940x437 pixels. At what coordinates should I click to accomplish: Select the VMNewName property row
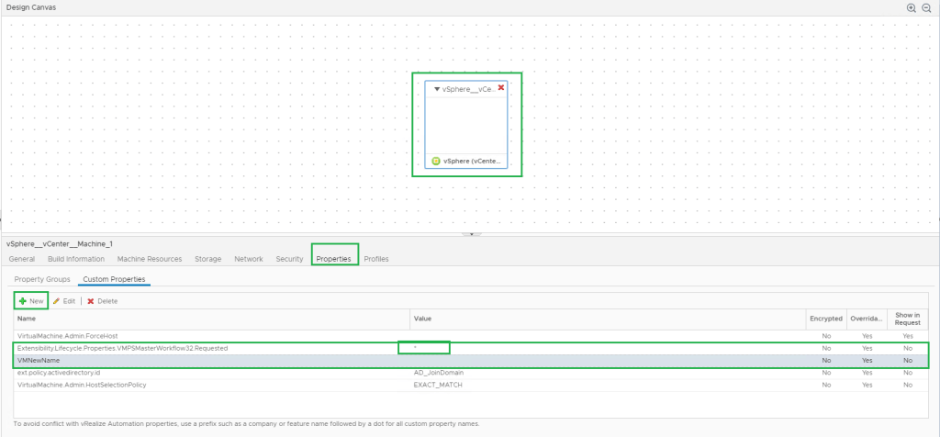(184, 361)
